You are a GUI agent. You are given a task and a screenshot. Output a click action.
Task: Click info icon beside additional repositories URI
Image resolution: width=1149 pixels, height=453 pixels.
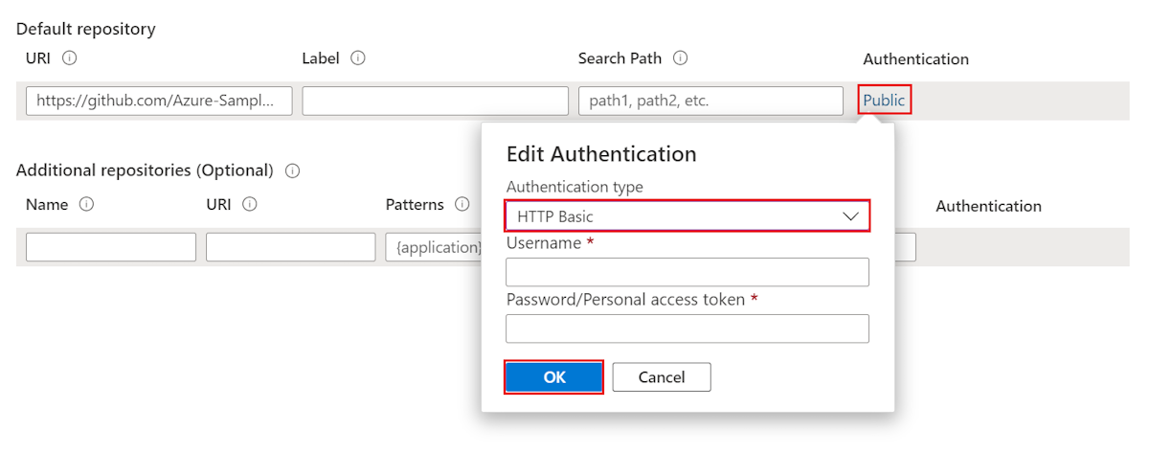point(250,205)
